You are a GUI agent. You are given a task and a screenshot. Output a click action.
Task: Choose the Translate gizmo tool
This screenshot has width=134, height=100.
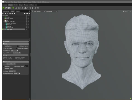click(x=16, y=8)
